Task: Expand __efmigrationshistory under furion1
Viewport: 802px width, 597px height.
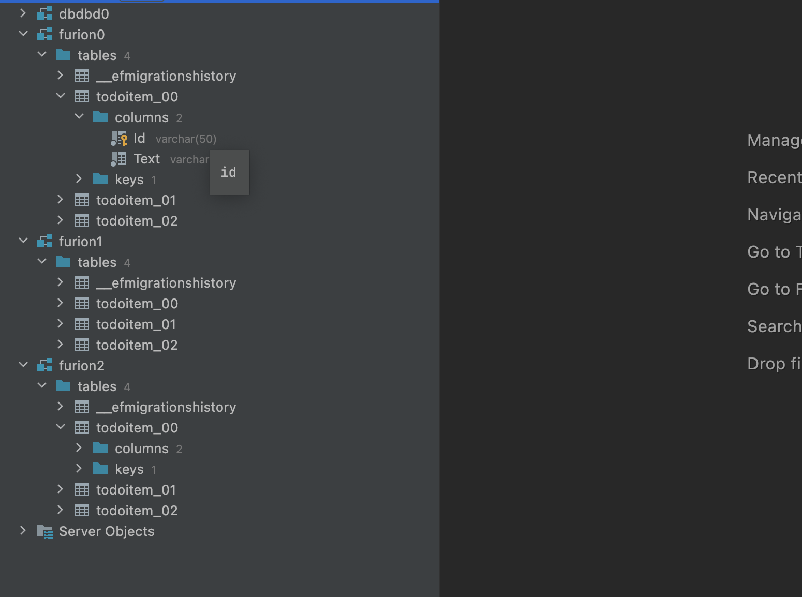Action: tap(60, 282)
